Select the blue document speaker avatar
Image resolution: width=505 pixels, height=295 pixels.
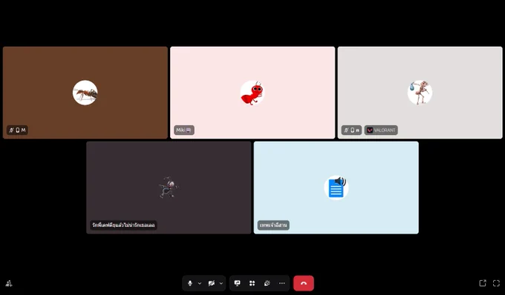336,188
